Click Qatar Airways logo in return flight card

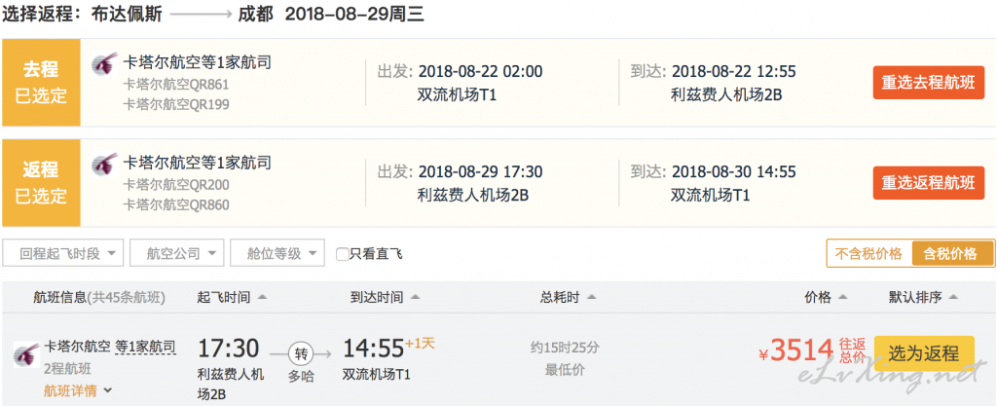[105, 165]
